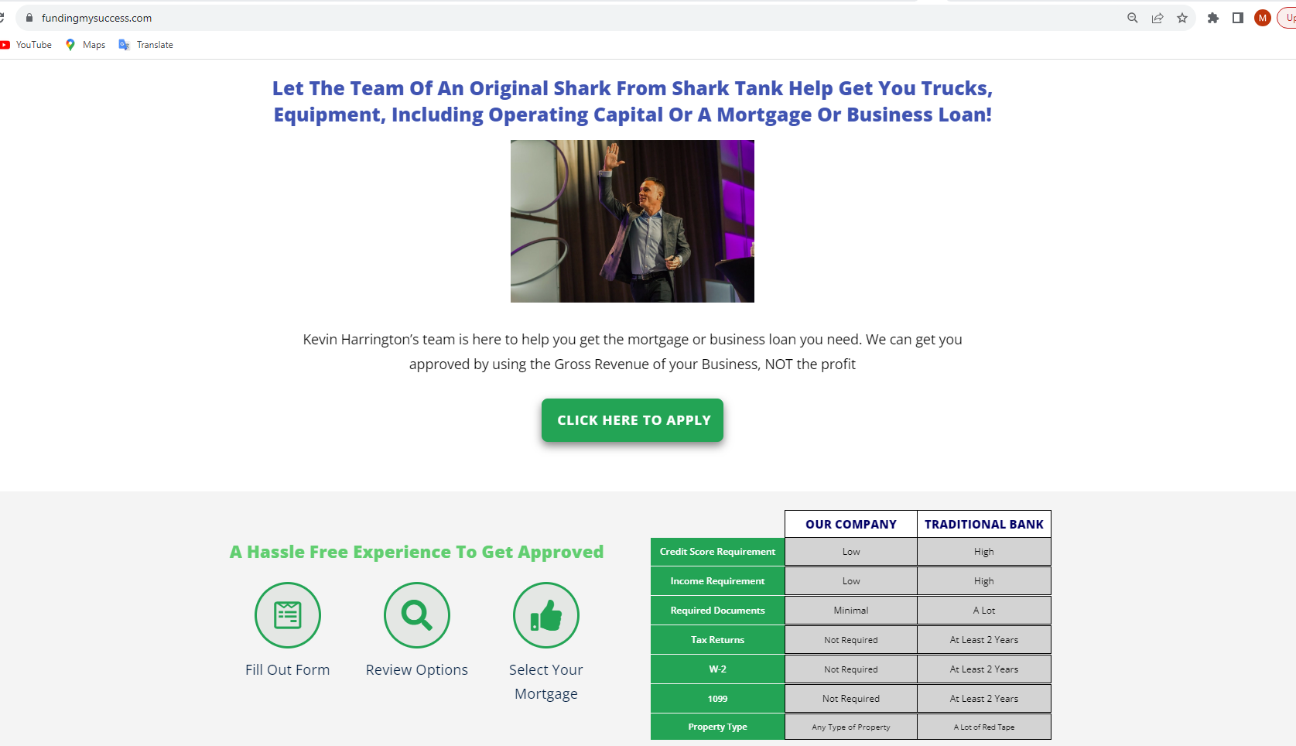Viewport: 1296px width, 746px height.
Task: Click the Fill Out Form icon
Action: [x=288, y=615]
